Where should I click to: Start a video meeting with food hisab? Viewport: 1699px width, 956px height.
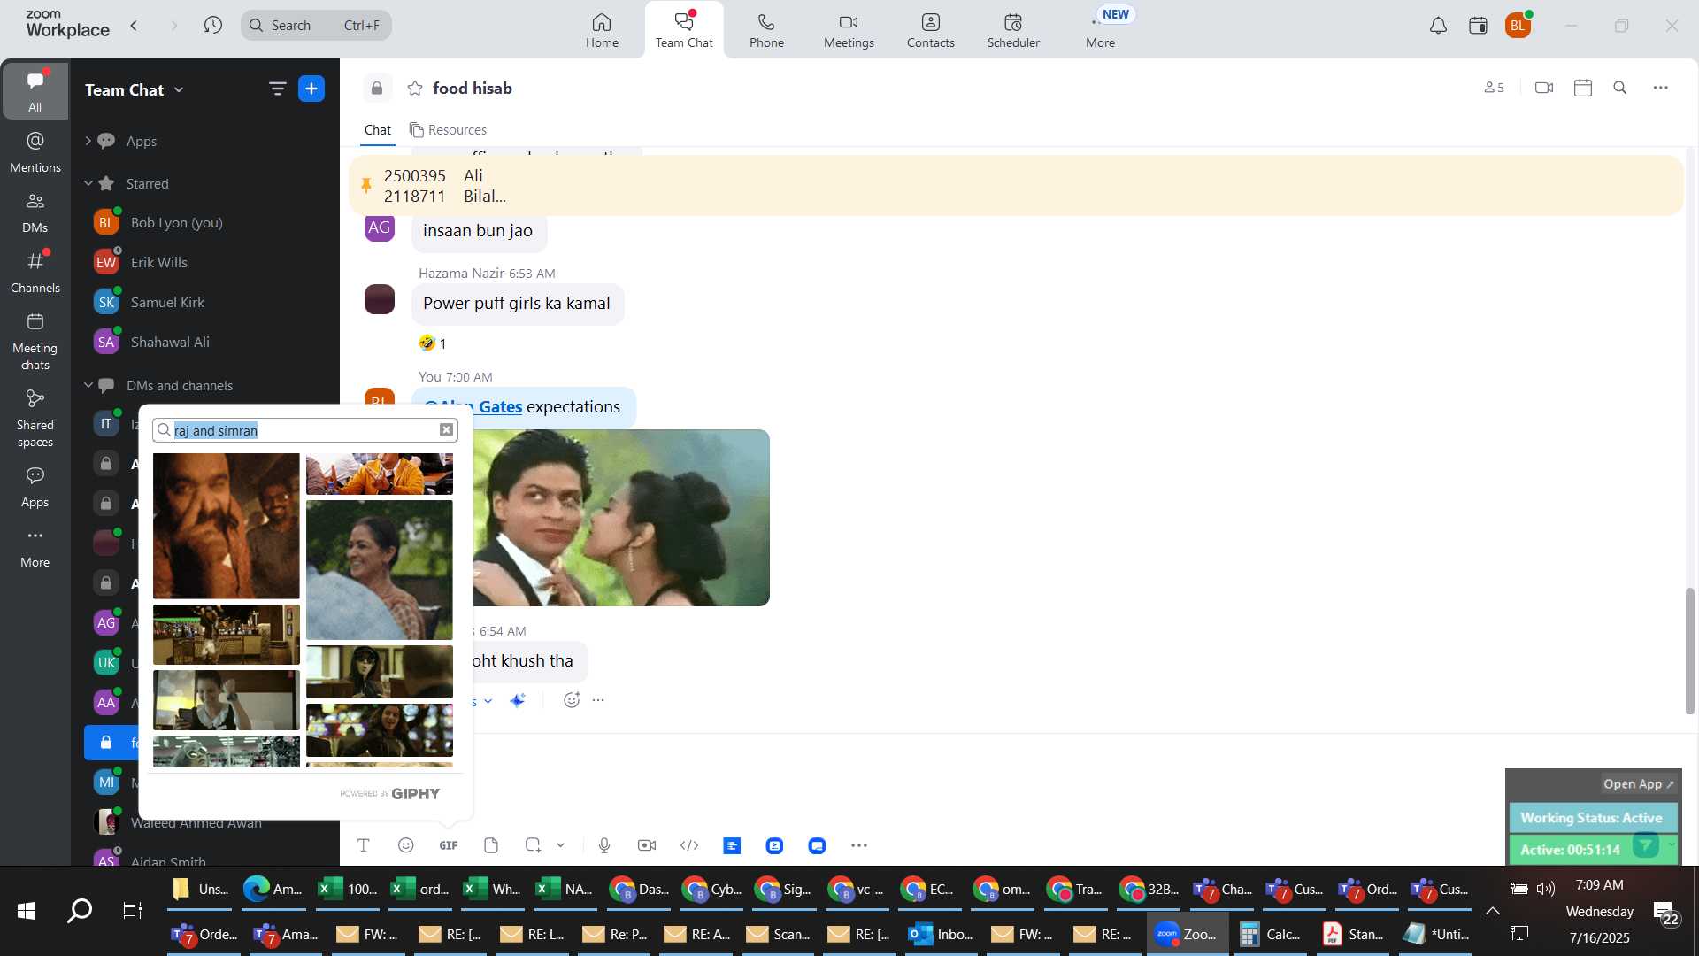[1544, 88]
